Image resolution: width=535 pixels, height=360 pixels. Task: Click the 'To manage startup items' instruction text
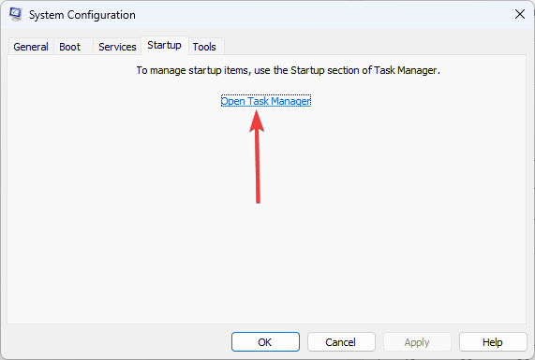click(288, 70)
